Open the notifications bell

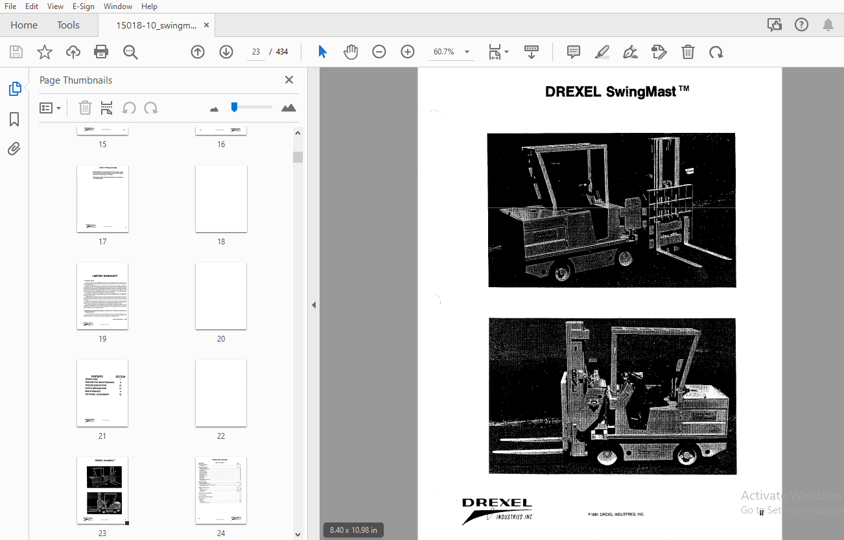tap(828, 25)
